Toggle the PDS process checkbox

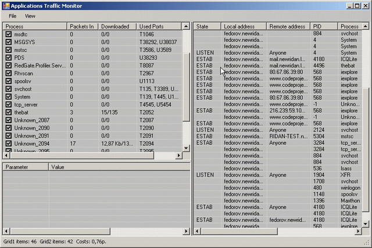pos(9,58)
